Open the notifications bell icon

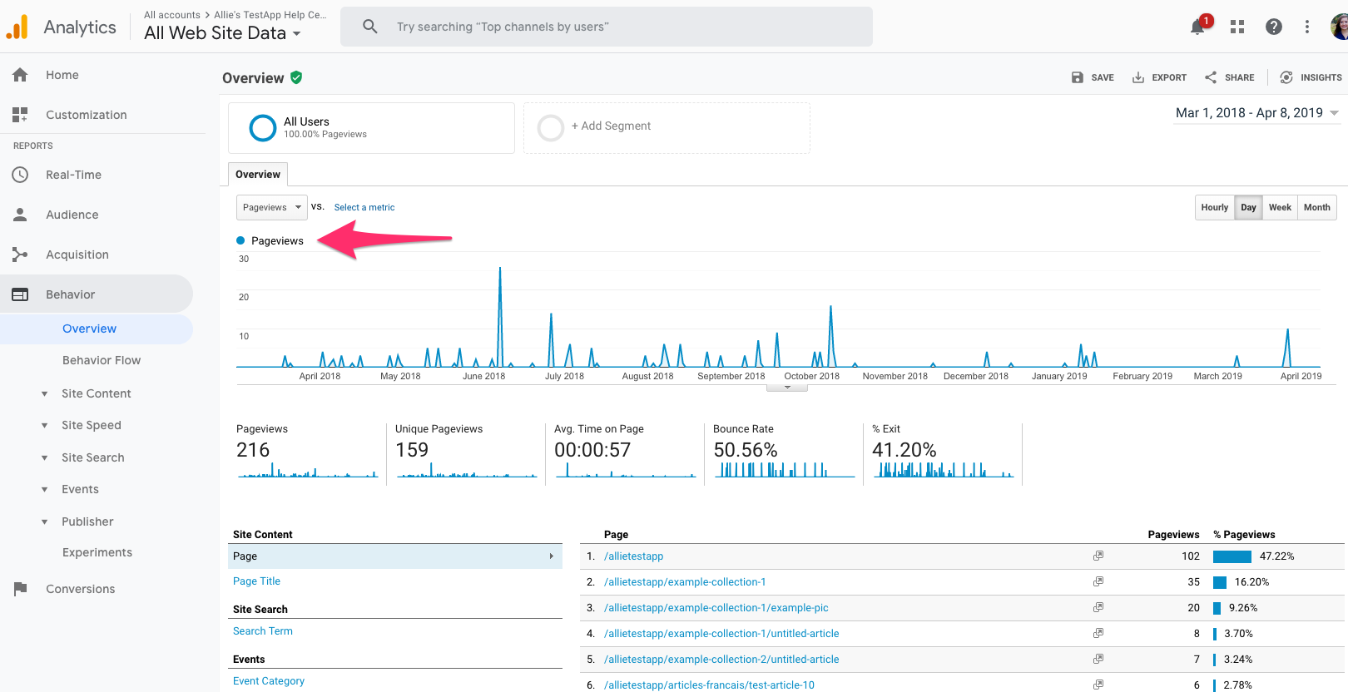(1197, 27)
